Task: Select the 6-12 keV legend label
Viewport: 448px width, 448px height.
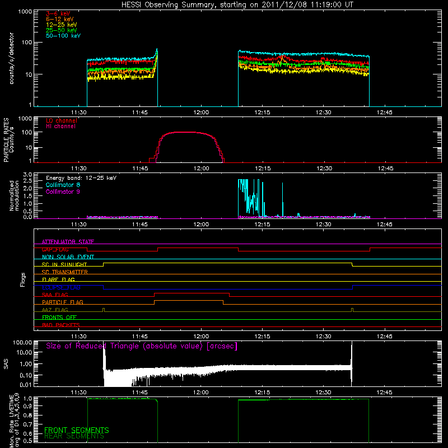Action: [x=60, y=19]
